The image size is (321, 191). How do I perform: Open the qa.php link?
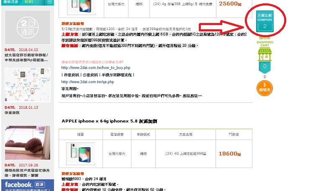[x=87, y=82]
